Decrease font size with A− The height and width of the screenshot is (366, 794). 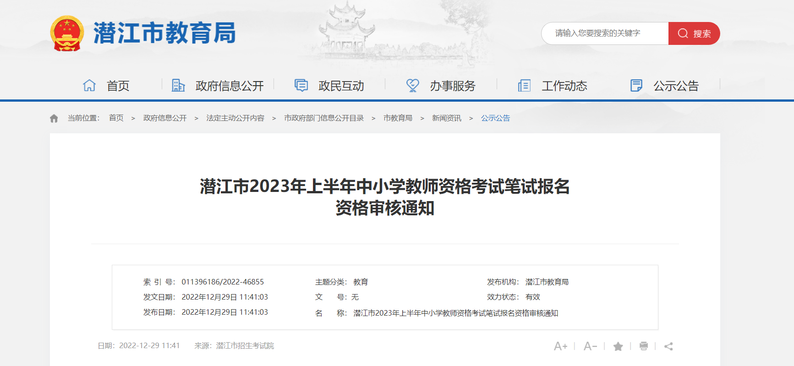coord(590,346)
